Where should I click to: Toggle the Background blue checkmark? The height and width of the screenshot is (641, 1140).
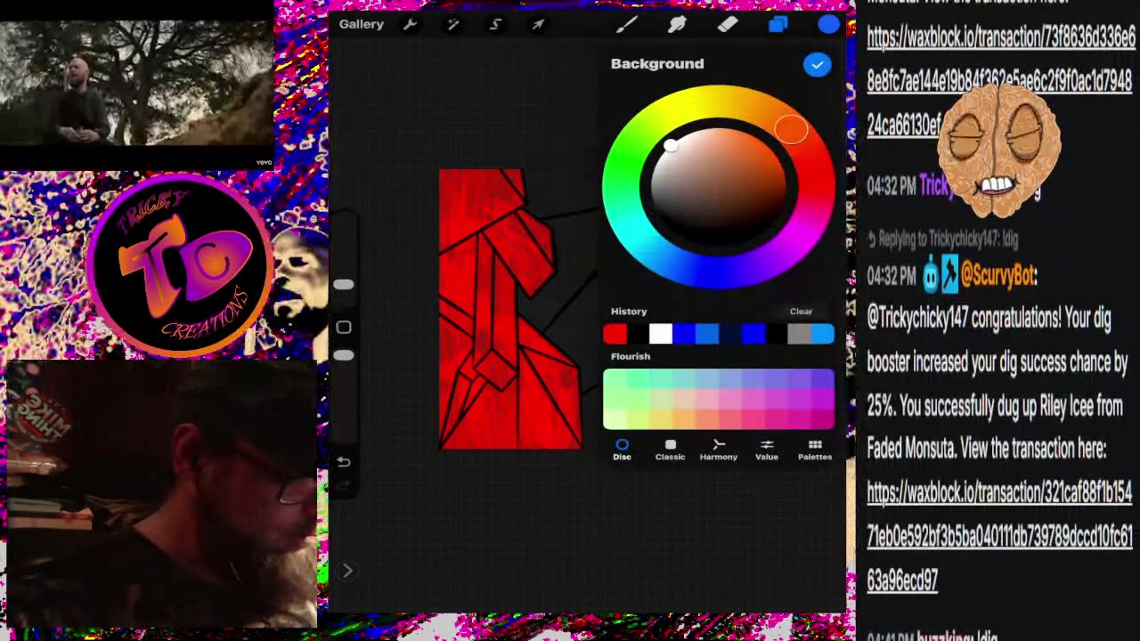click(x=817, y=65)
